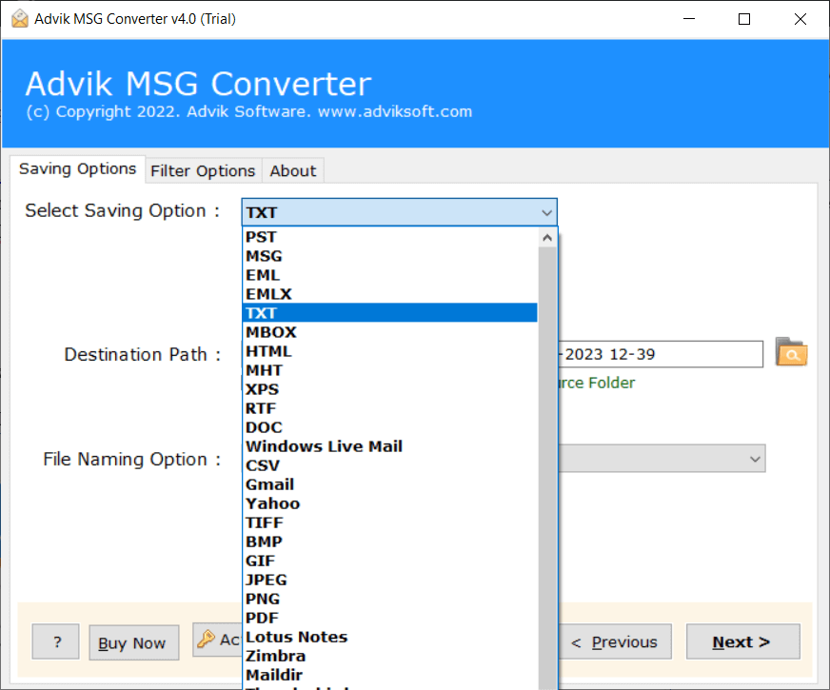Choose Maildir from the list
Viewport: 830px width, 690px height.
tap(390, 675)
